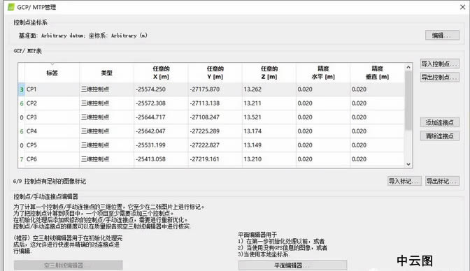Click X value -25642.047
Image resolution: width=470 pixels, height=271 pixels.
click(150, 131)
